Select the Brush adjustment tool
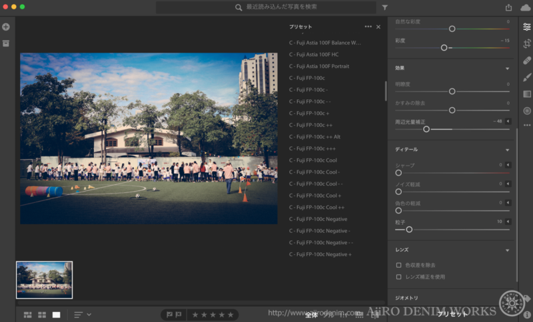 [x=527, y=77]
